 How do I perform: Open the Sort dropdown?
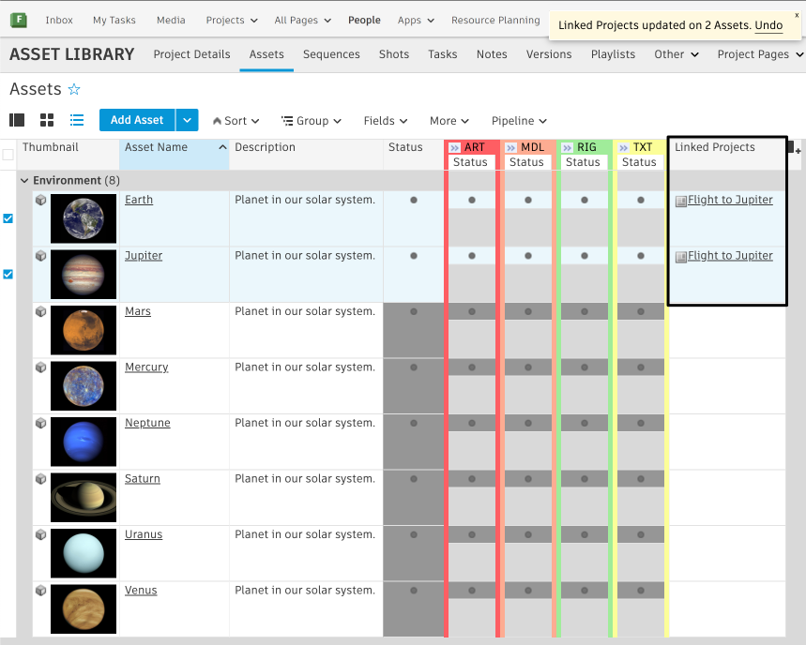click(236, 121)
